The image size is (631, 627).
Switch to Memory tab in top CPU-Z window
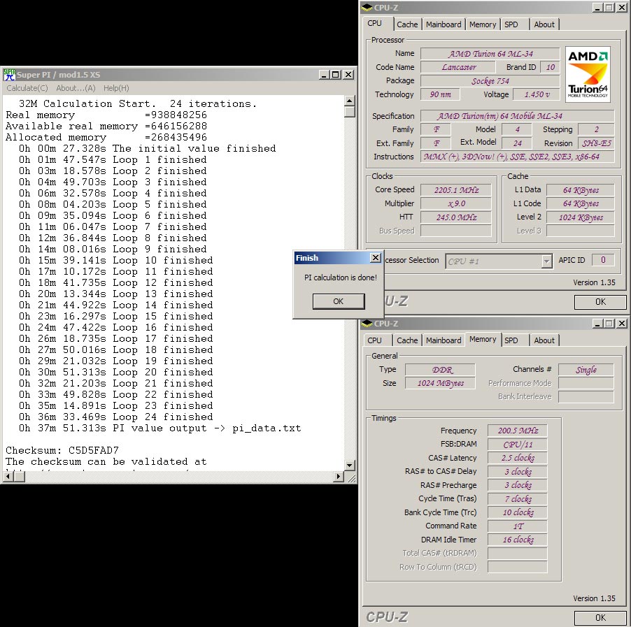click(483, 24)
